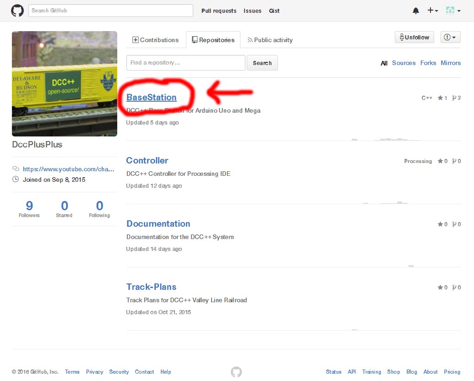The width and height of the screenshot is (474, 381).
Task: Open the Status footer link
Action: point(333,372)
